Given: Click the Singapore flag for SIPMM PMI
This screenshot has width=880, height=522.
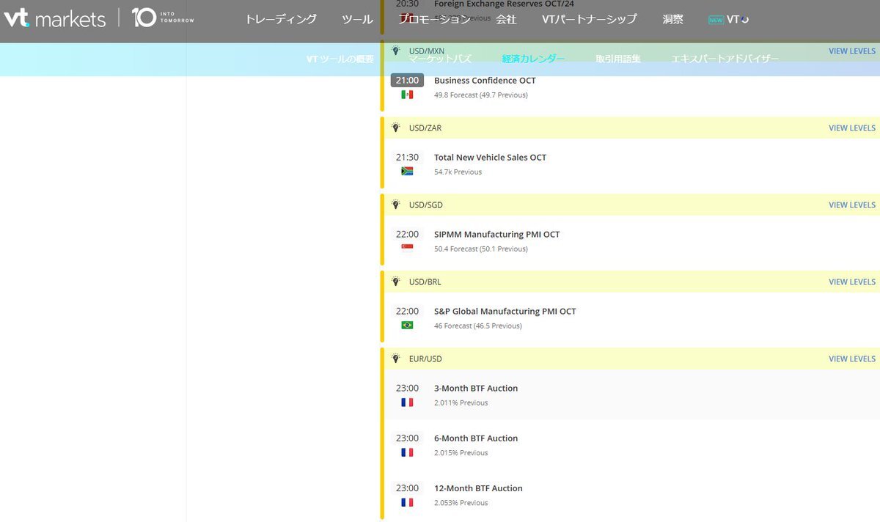Looking at the screenshot, I should pos(407,249).
